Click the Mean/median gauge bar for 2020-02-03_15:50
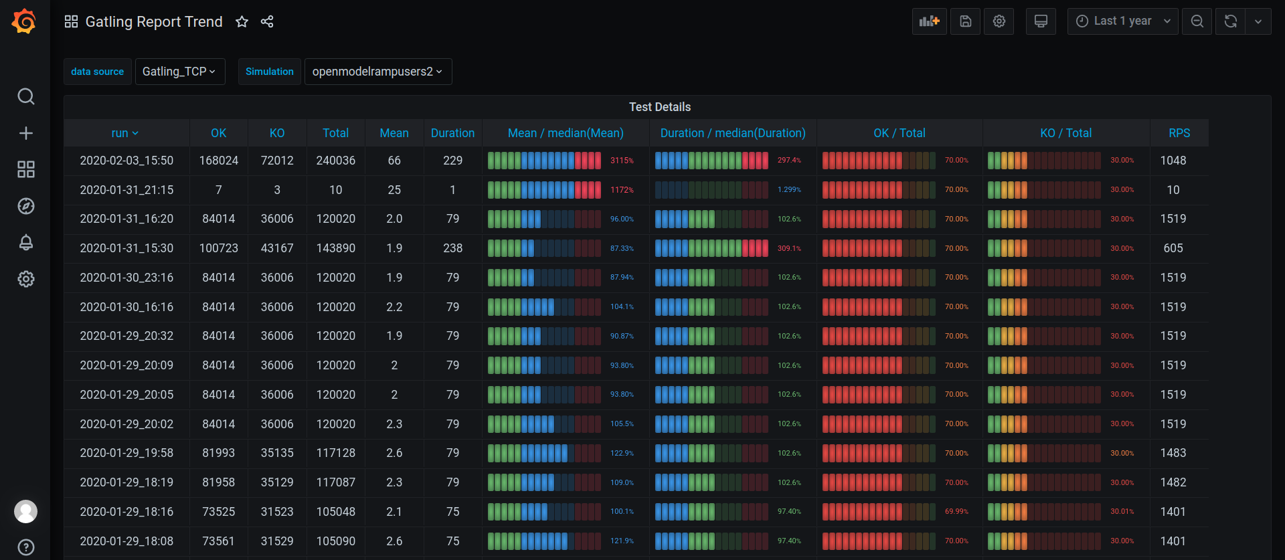 pos(544,161)
